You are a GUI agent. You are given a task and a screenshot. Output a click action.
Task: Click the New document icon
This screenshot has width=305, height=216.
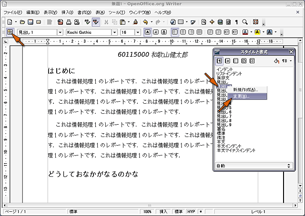point(10,22)
